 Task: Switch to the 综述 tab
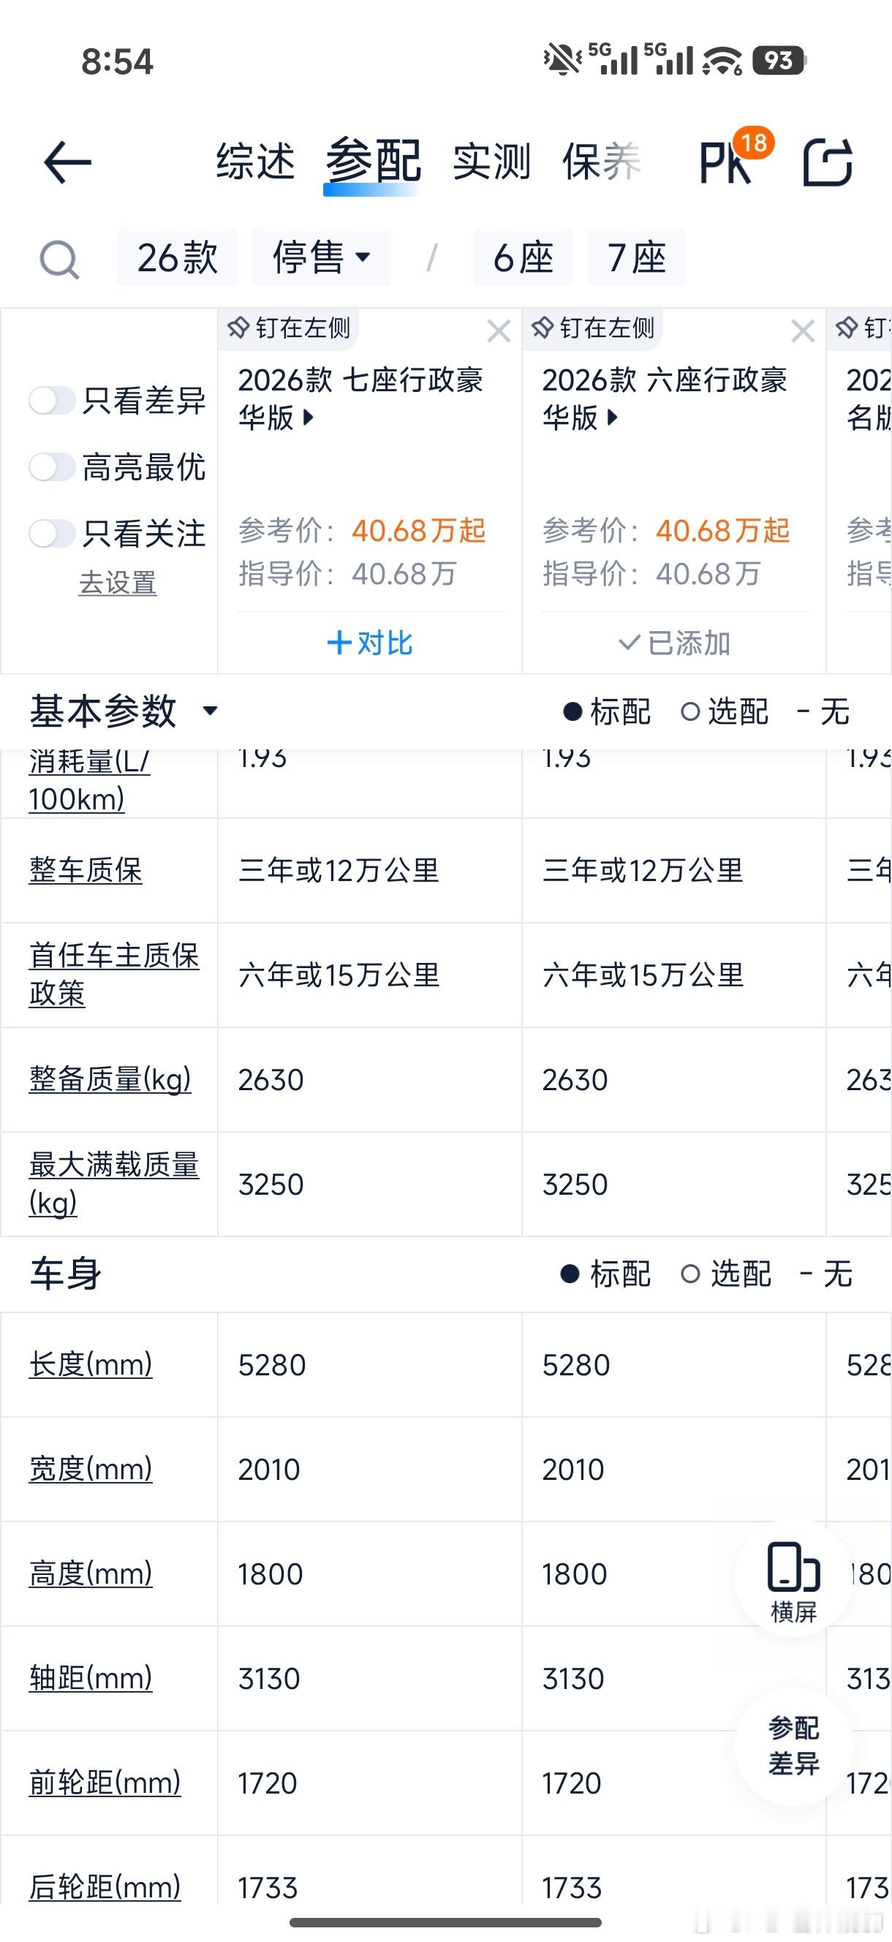click(256, 162)
